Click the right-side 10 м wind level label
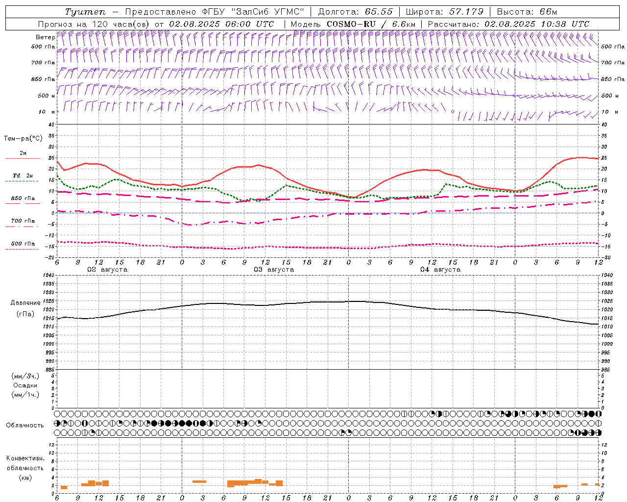 609,112
